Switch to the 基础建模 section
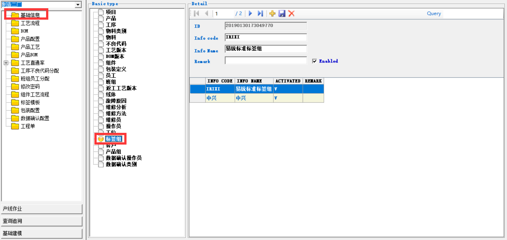 coord(42,233)
